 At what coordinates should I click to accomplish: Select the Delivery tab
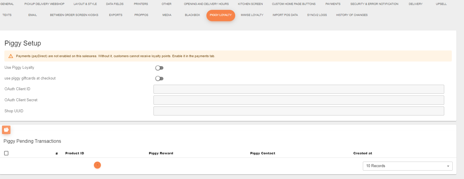[x=416, y=4]
